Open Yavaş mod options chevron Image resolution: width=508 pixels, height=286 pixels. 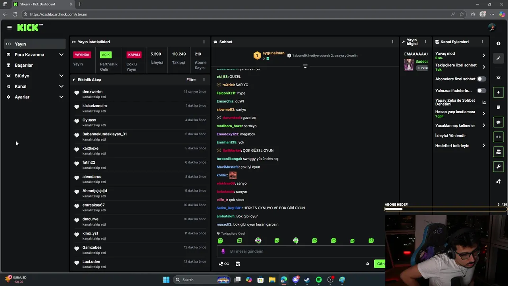coord(484,55)
